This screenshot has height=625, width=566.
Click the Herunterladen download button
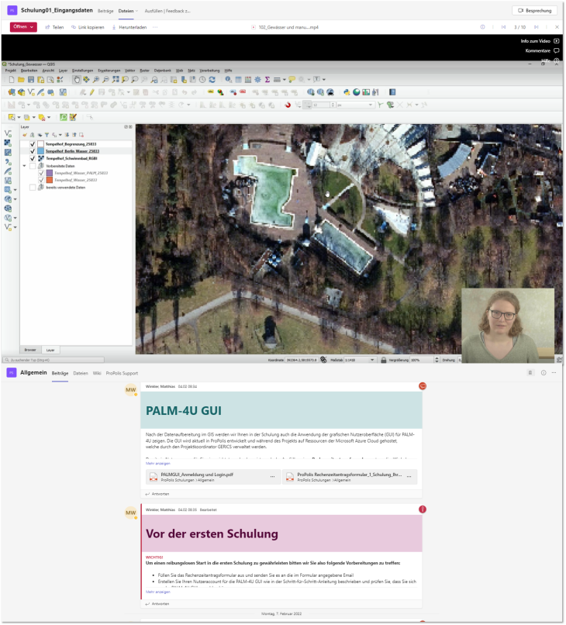click(x=129, y=27)
